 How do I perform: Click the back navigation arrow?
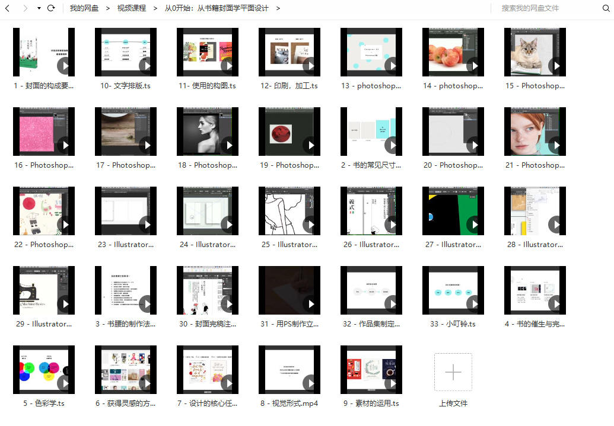[8, 8]
